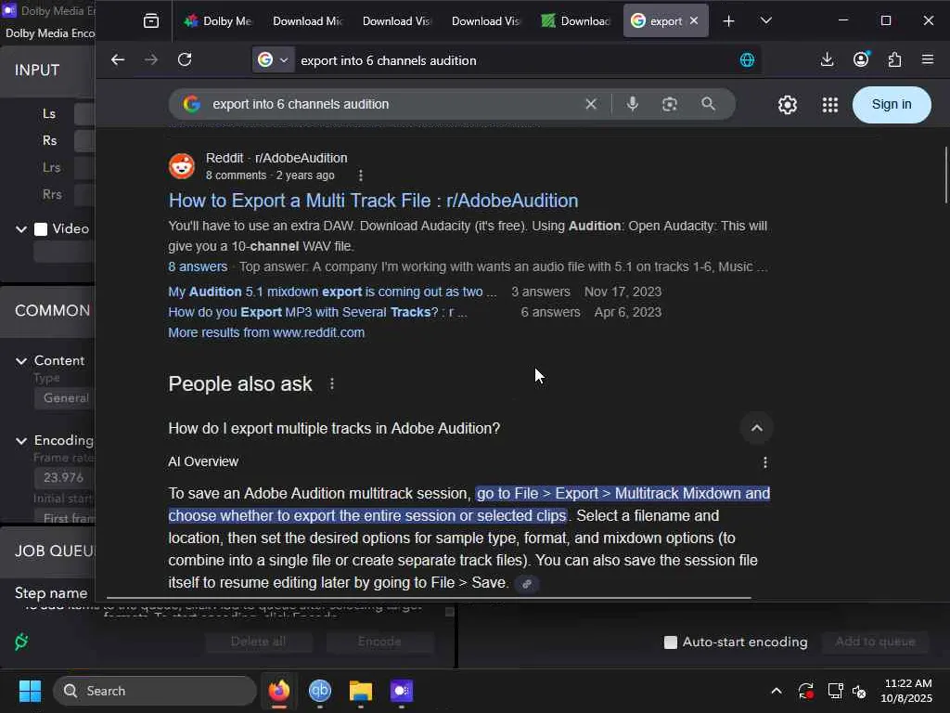This screenshot has width=950, height=713.
Task: Open Firefox from the taskbar
Action: pos(278,691)
